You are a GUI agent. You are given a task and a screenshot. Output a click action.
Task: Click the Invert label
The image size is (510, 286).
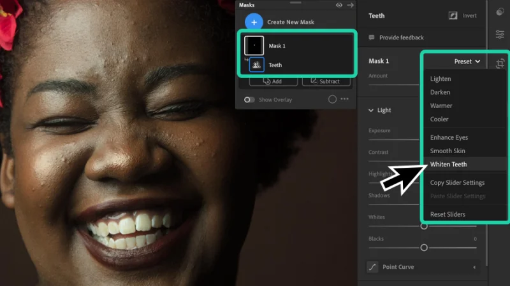469,15
